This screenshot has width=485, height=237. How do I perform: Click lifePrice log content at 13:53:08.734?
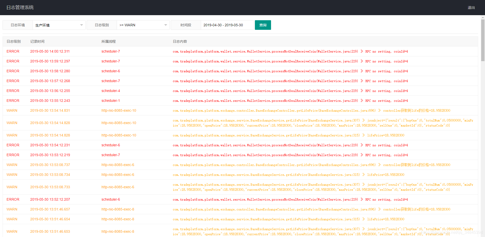pos(288,175)
